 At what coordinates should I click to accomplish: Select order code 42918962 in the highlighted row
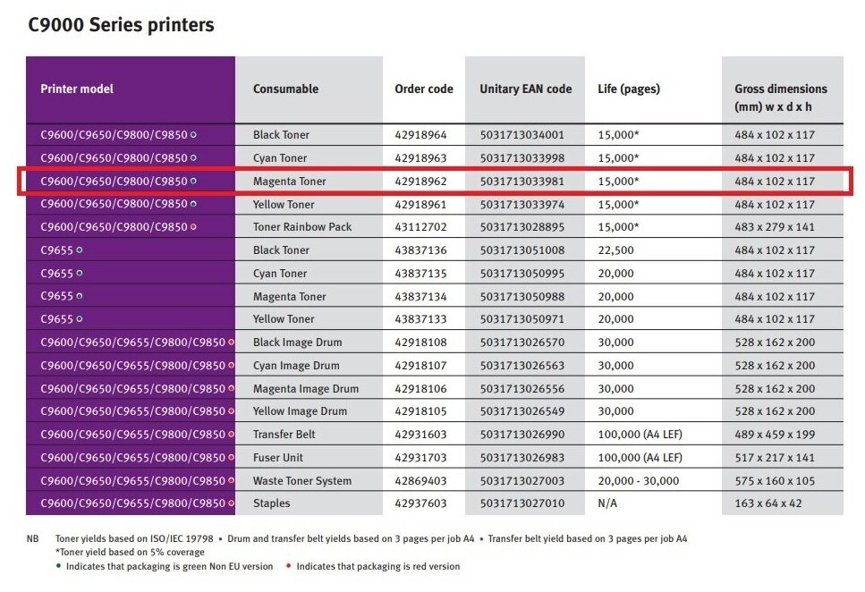pyautogui.click(x=420, y=182)
